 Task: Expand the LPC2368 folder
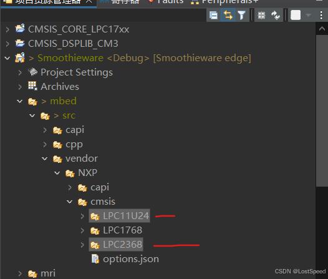tap(82, 245)
